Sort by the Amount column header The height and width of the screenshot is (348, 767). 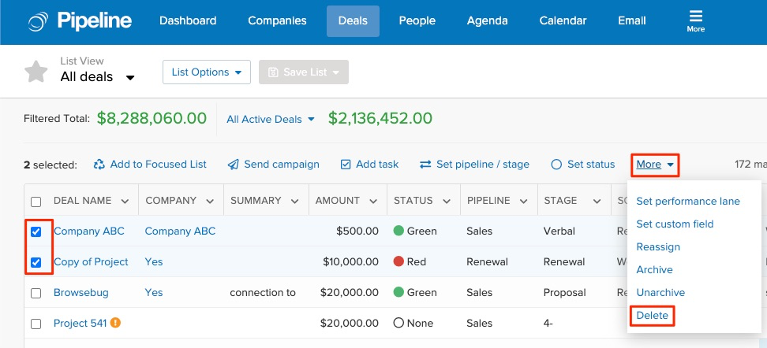pyautogui.click(x=338, y=201)
